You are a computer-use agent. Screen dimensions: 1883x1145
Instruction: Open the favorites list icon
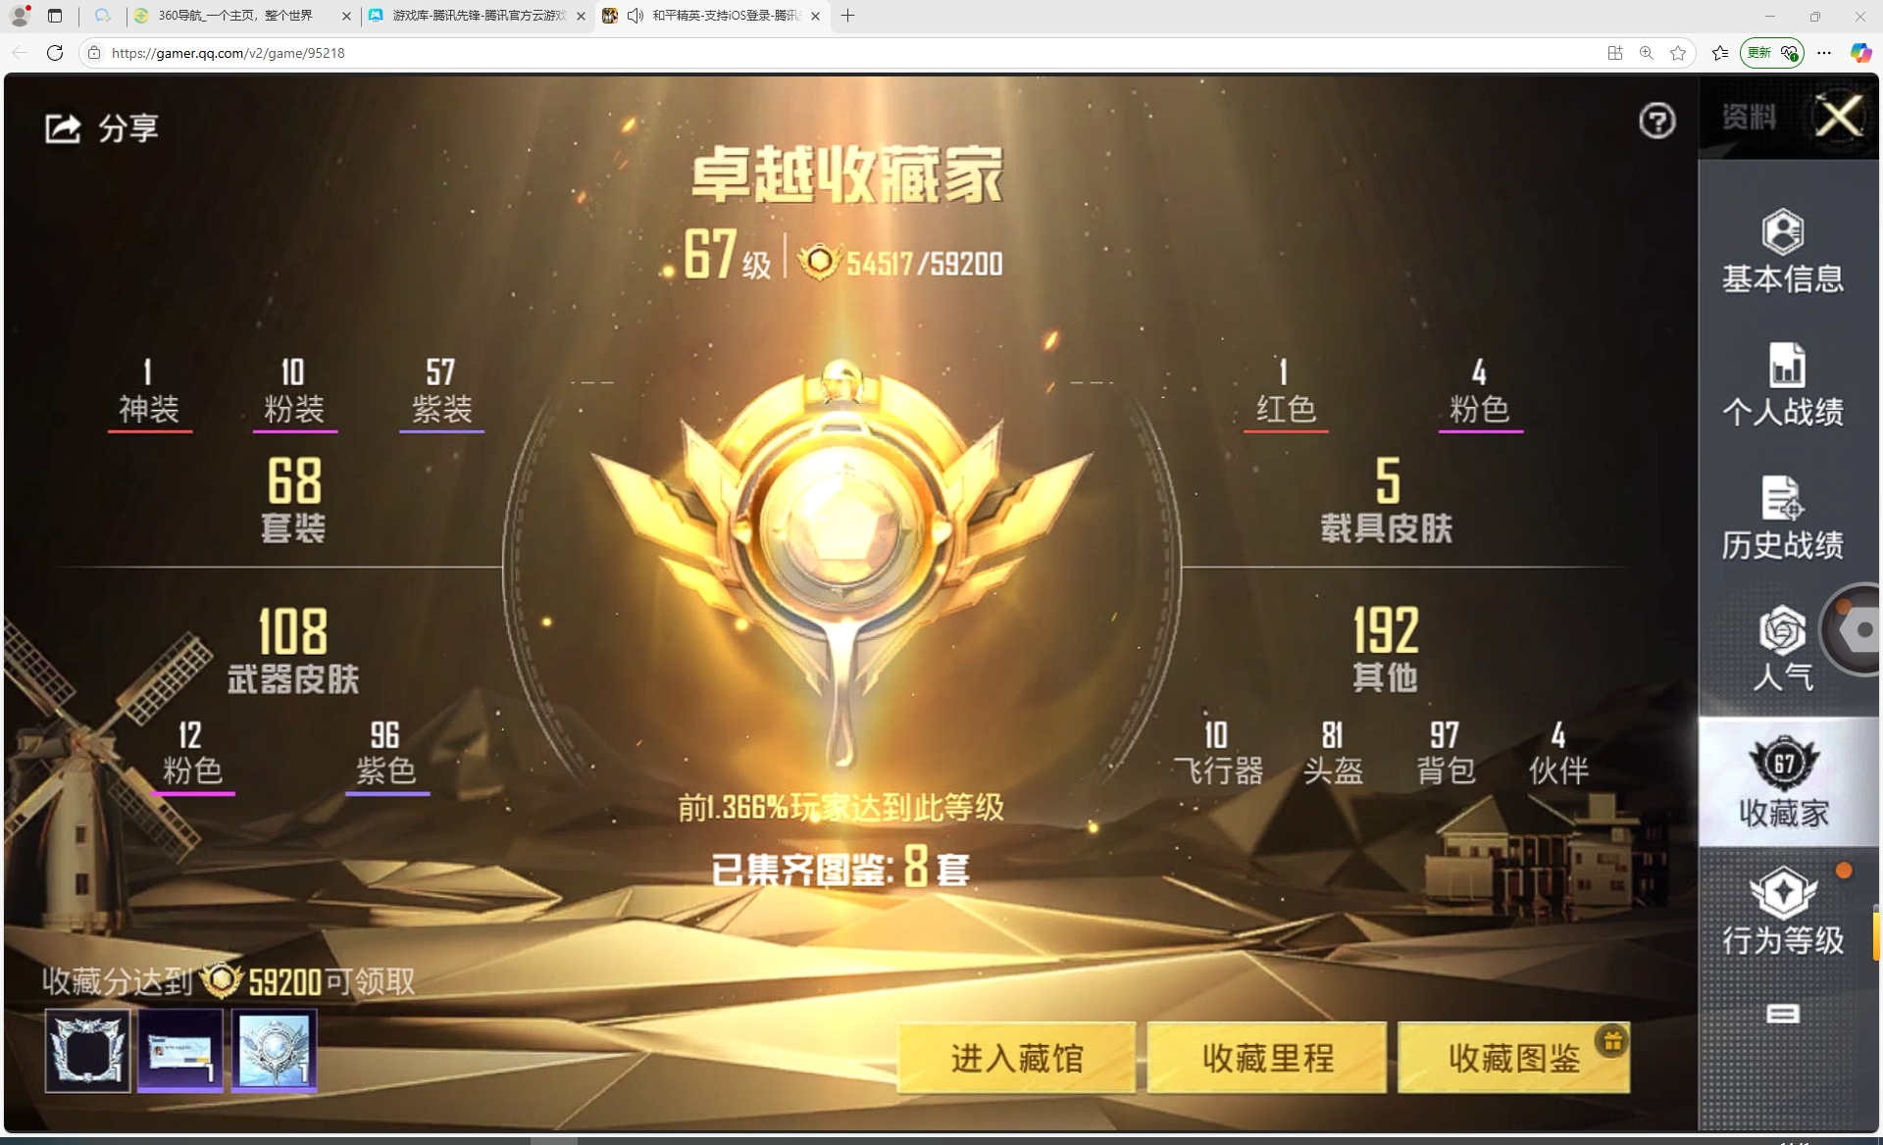click(1719, 53)
